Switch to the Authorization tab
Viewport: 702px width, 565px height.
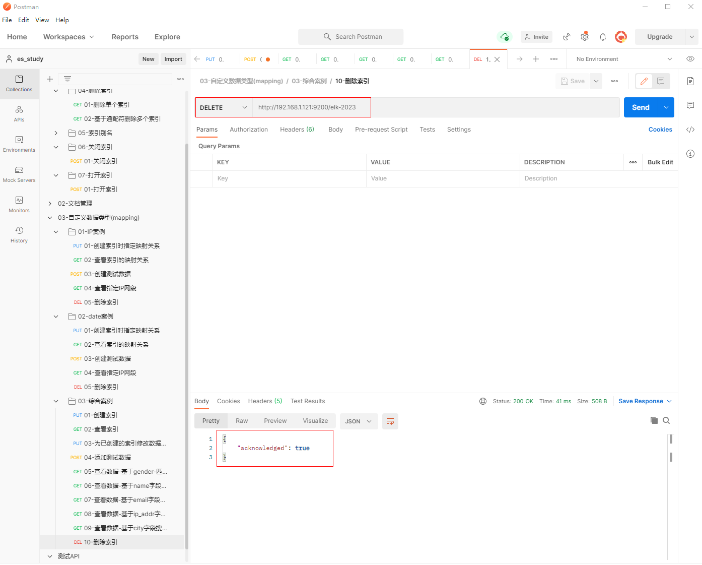[x=249, y=130]
